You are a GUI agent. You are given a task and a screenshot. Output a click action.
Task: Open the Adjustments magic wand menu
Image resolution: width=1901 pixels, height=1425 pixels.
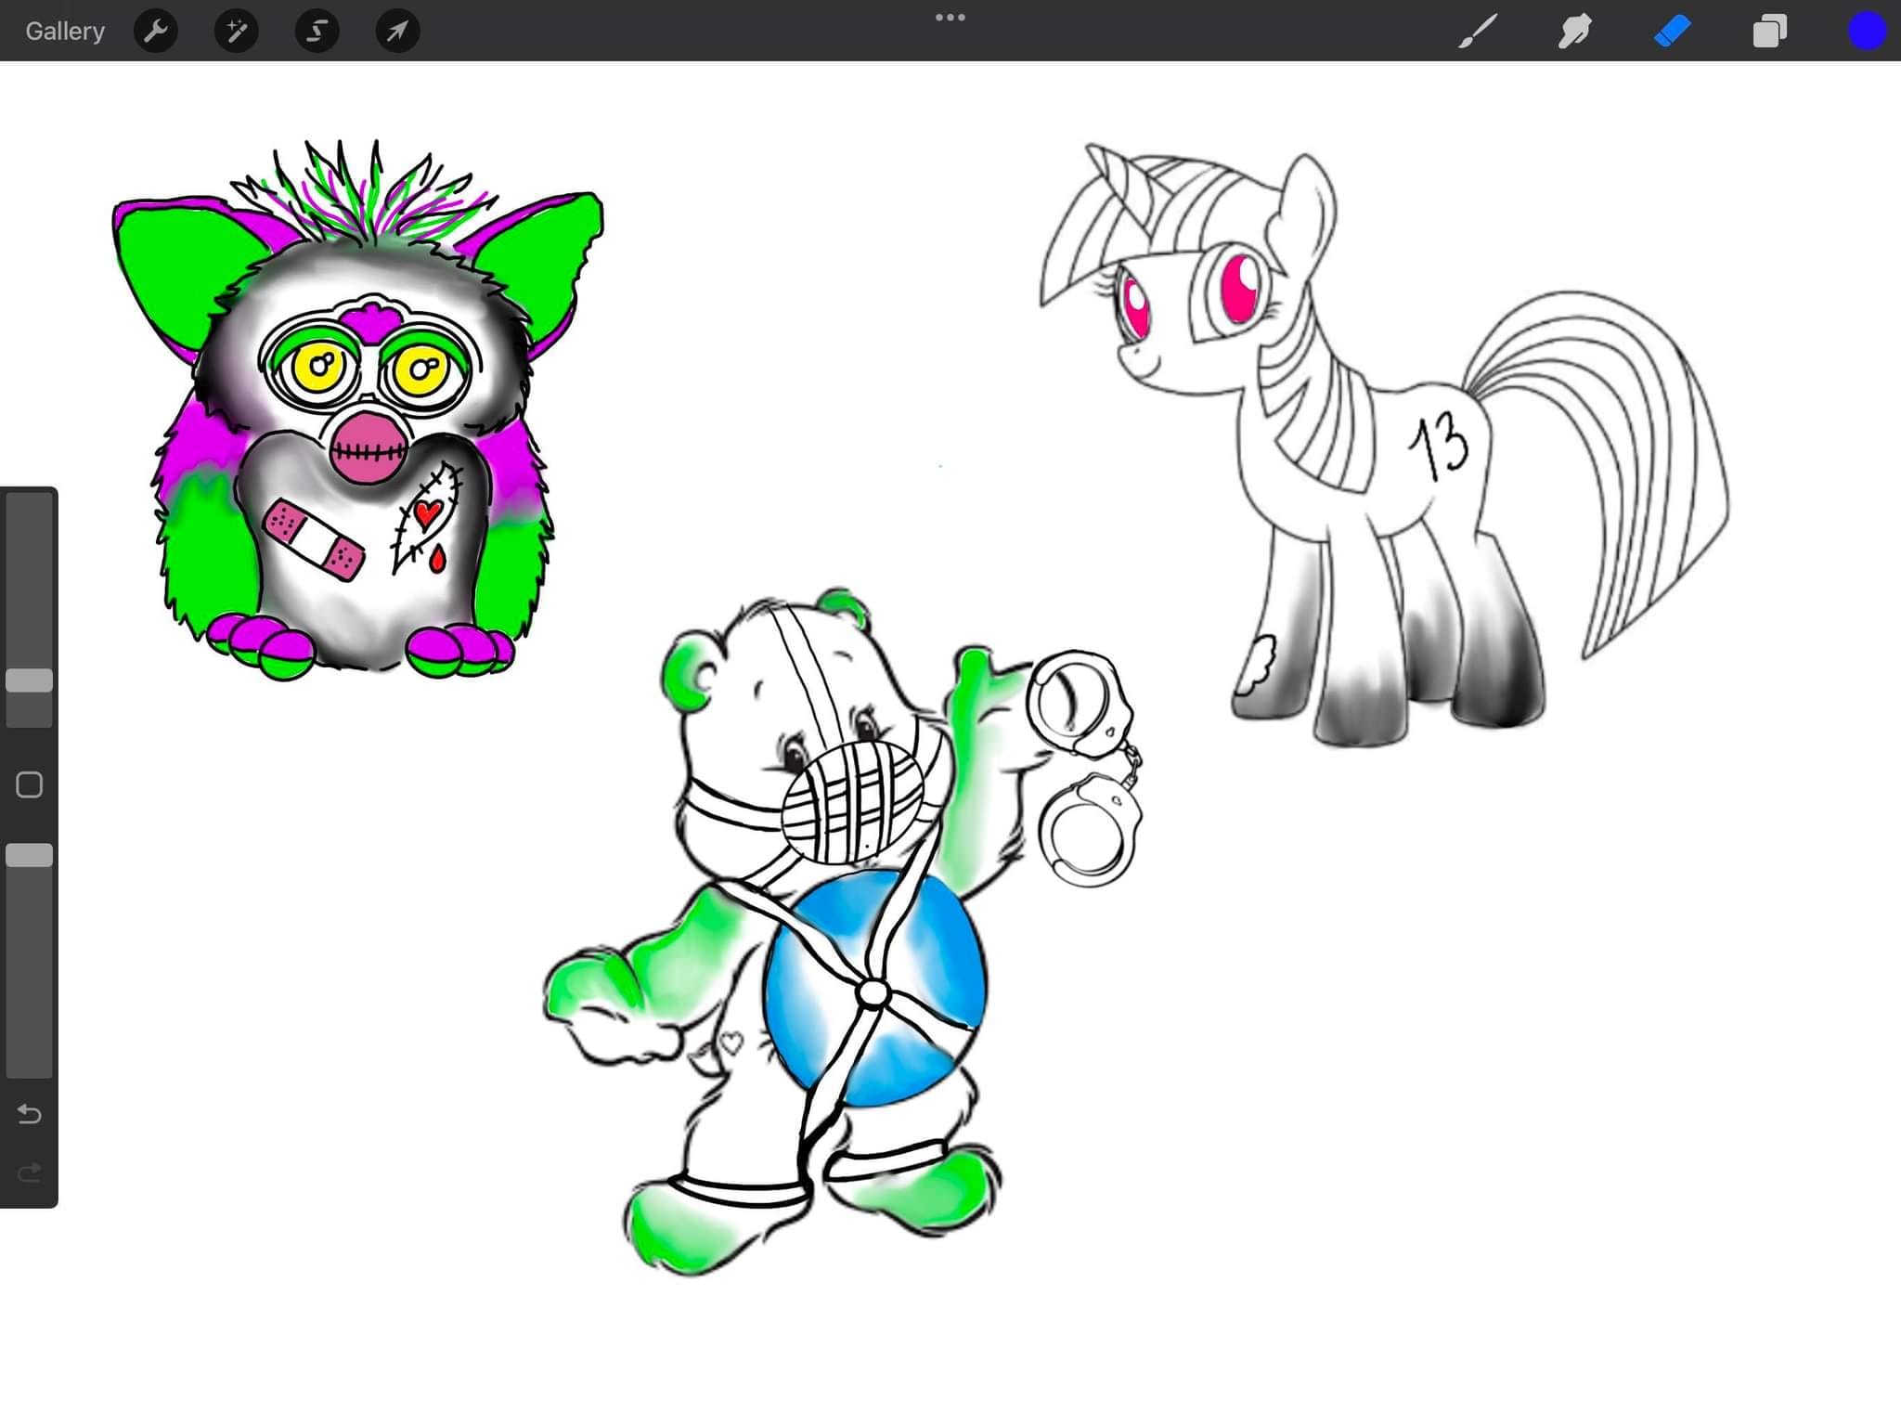(237, 32)
